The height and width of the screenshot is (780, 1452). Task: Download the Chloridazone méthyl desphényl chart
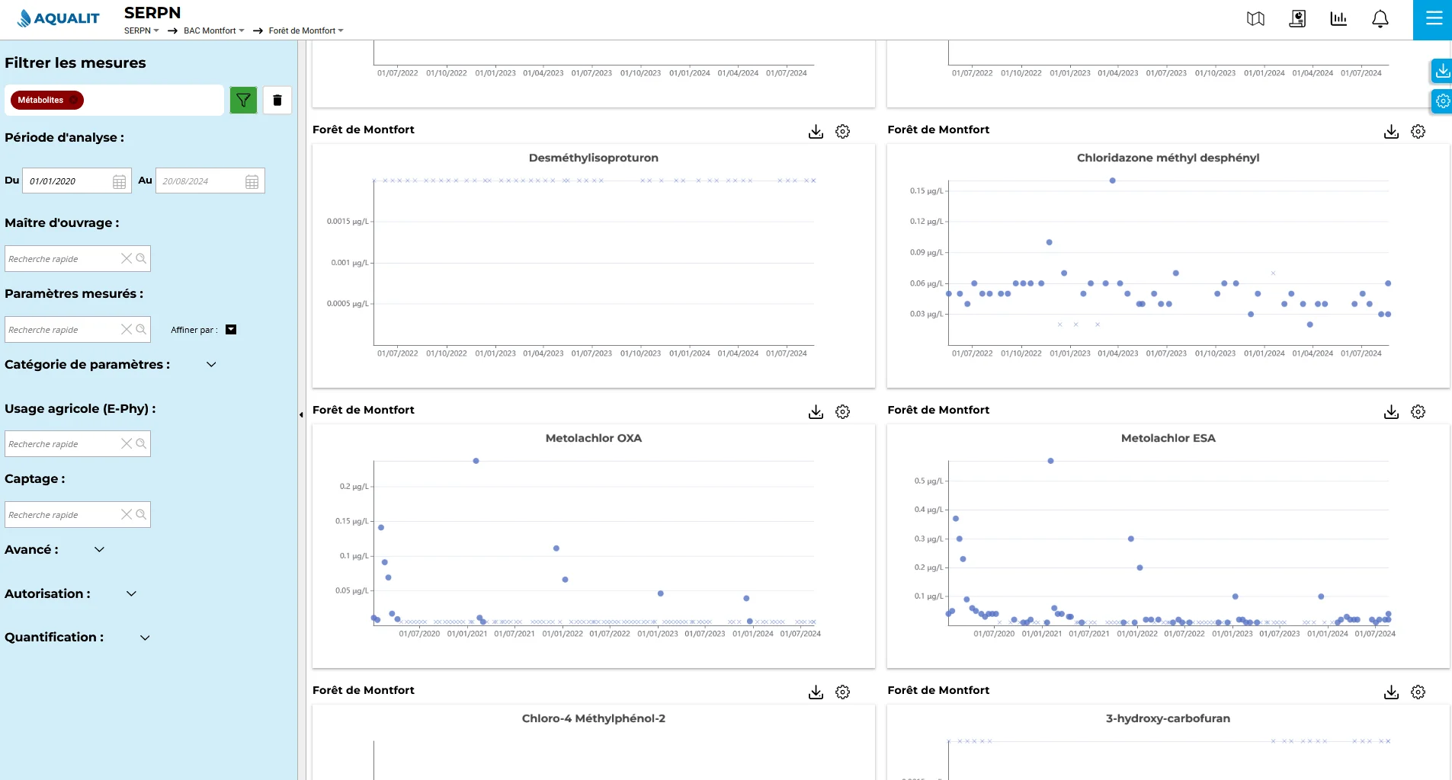1391,131
